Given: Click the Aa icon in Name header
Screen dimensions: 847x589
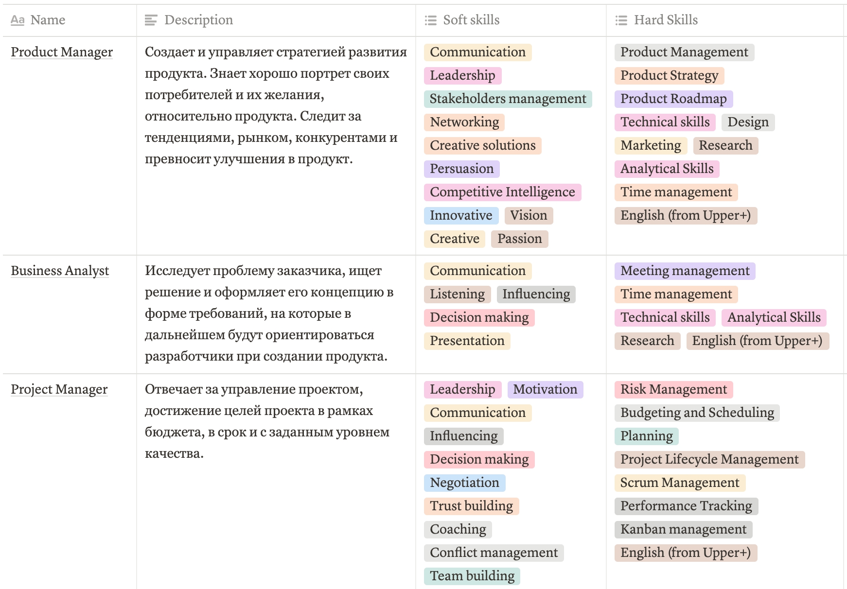Looking at the screenshot, I should click(18, 20).
